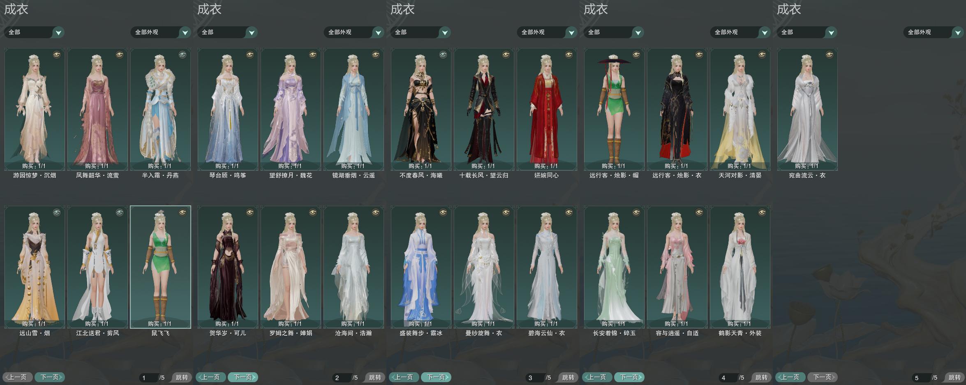Toggle eye icon on 游园惊梦·沉烟 card
Image resolution: width=966 pixels, height=385 pixels.
tap(57, 55)
